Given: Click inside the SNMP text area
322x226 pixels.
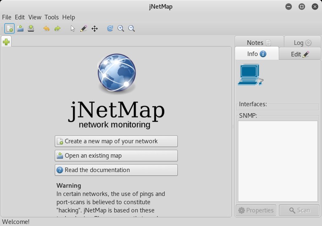Looking at the screenshot, I should tap(278, 161).
